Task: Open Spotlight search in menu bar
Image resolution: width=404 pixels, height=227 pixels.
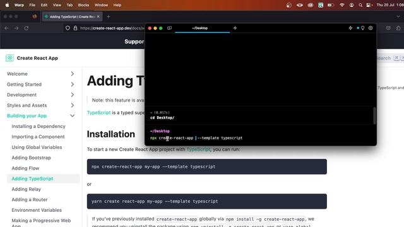Action: (360, 5)
